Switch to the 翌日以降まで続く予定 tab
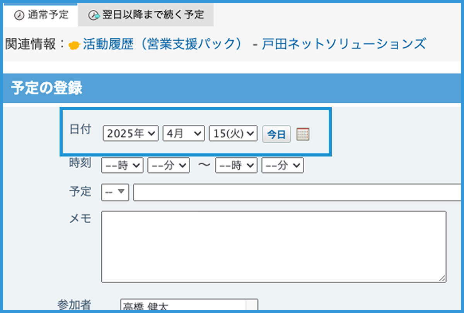Screen dimensions: 464x313 tap(146, 15)
